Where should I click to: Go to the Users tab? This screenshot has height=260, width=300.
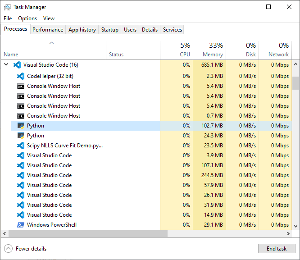[130, 30]
